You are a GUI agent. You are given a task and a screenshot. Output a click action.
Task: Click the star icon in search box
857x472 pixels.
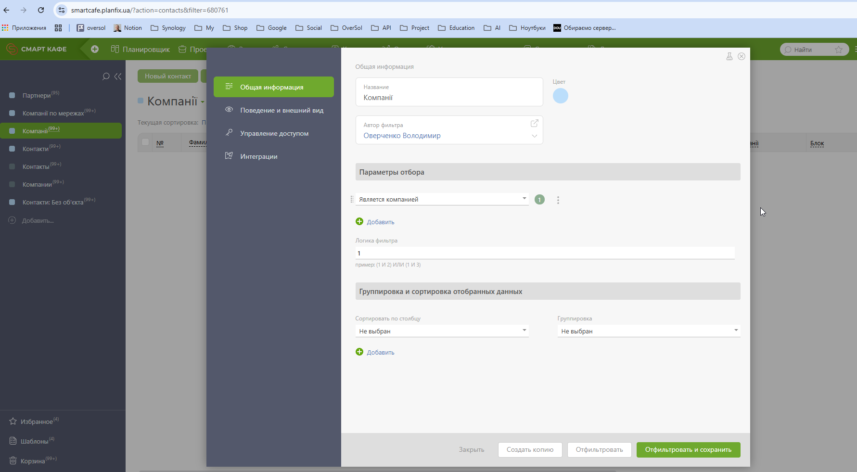[x=839, y=50]
